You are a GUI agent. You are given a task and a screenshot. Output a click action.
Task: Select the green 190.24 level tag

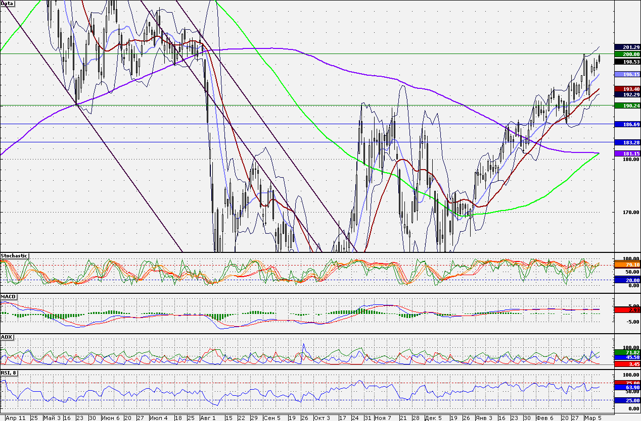[x=627, y=106]
